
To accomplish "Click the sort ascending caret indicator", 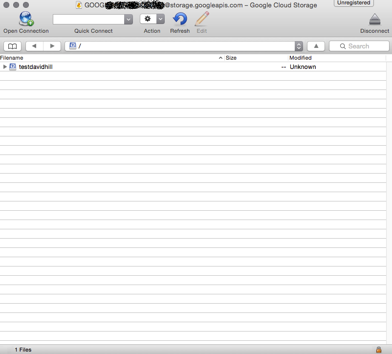I will click(x=220, y=58).
